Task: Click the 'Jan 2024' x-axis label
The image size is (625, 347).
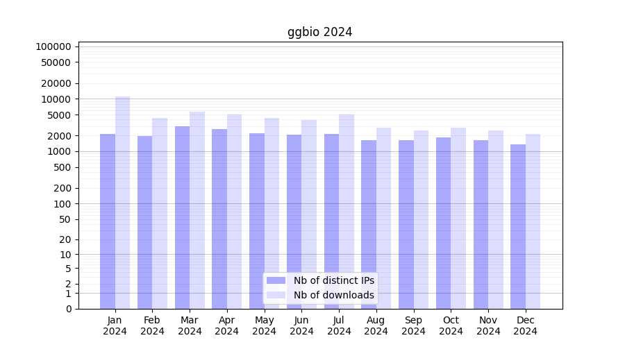Action: [x=115, y=325]
